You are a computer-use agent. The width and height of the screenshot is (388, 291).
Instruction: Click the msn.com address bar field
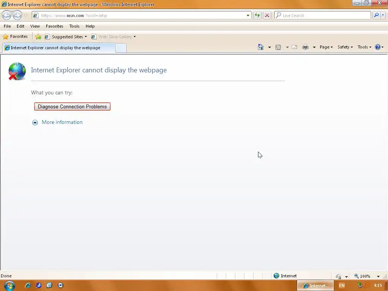click(x=142, y=15)
